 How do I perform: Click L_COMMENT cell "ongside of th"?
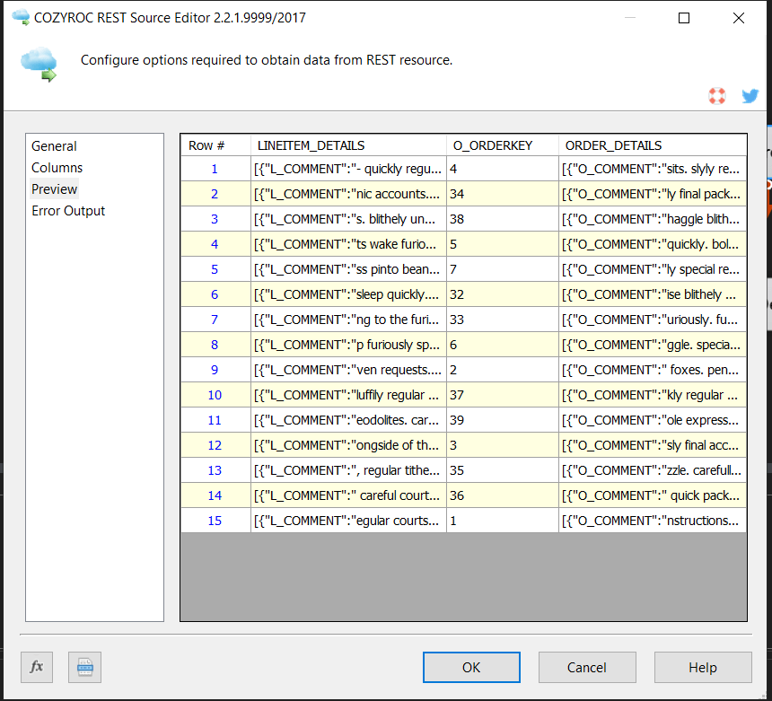click(348, 445)
